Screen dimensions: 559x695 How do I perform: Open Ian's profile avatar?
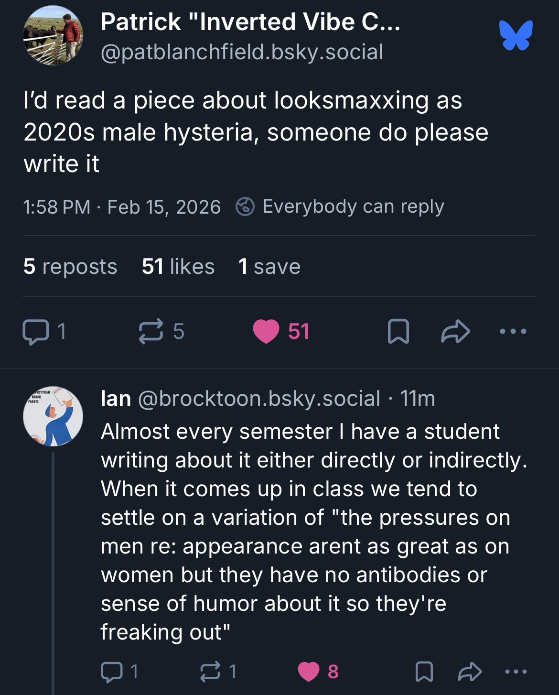coord(53,416)
